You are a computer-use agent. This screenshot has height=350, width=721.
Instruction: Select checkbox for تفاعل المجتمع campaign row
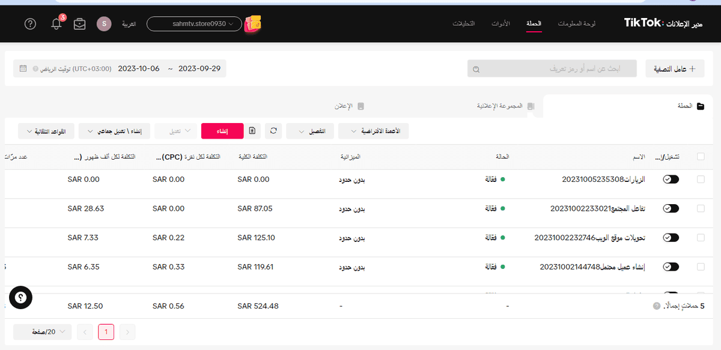tap(700, 208)
